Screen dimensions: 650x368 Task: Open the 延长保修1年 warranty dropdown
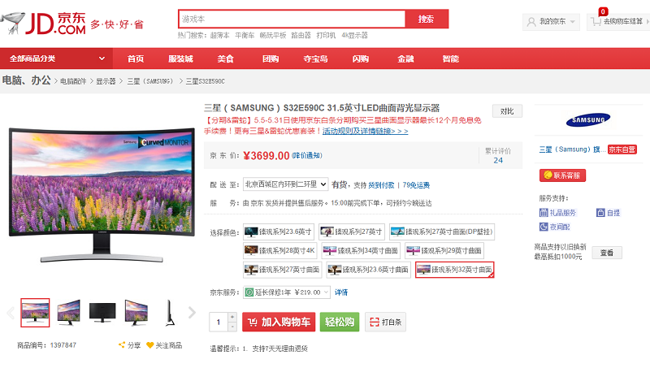tap(287, 292)
